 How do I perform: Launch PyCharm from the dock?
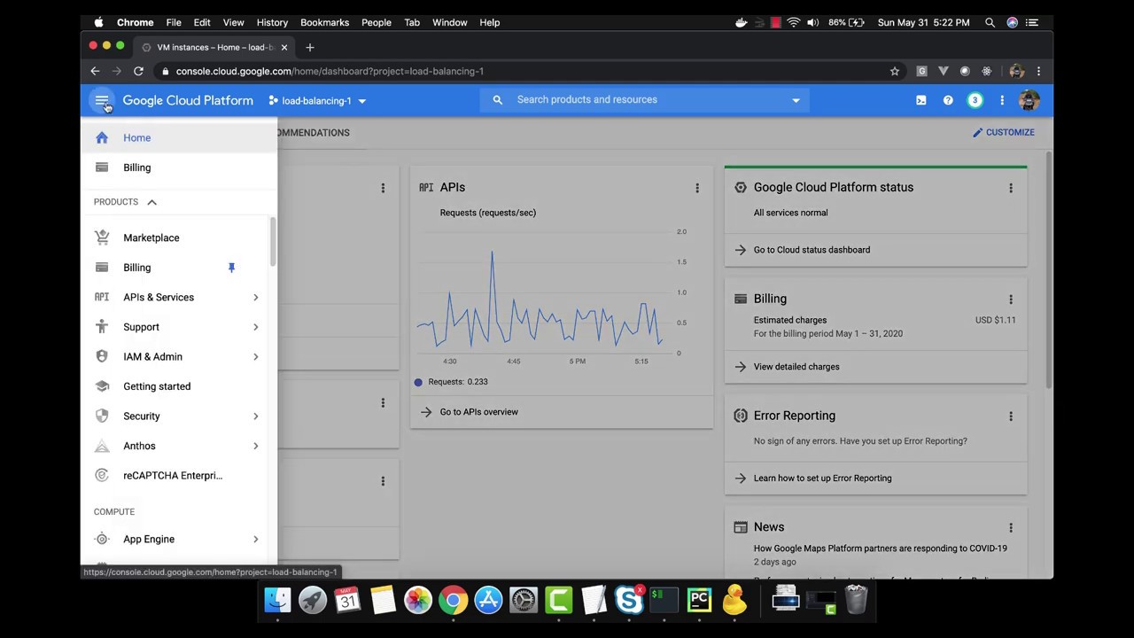click(x=699, y=600)
